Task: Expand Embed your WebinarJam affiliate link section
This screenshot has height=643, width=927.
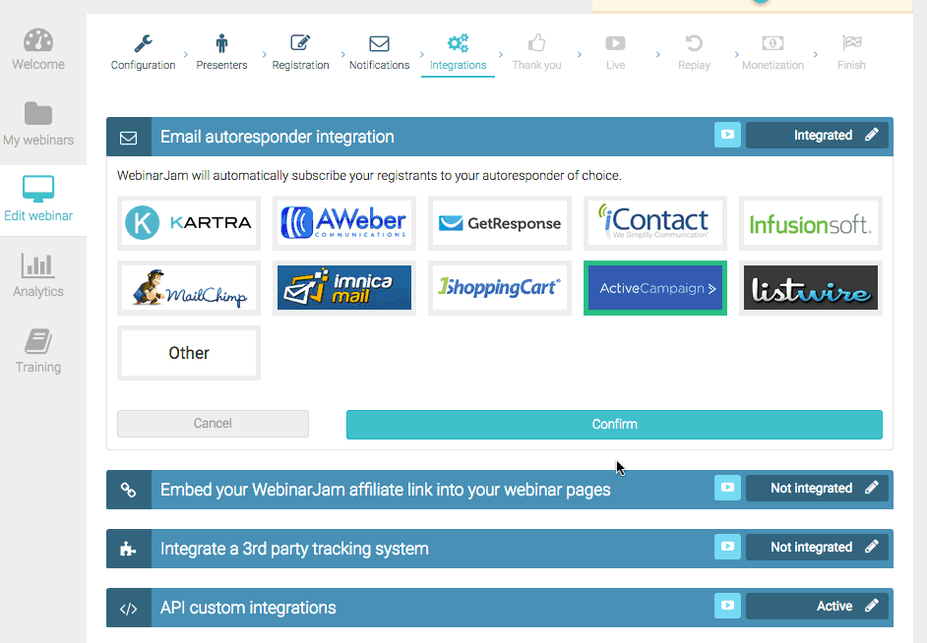Action: coord(385,490)
